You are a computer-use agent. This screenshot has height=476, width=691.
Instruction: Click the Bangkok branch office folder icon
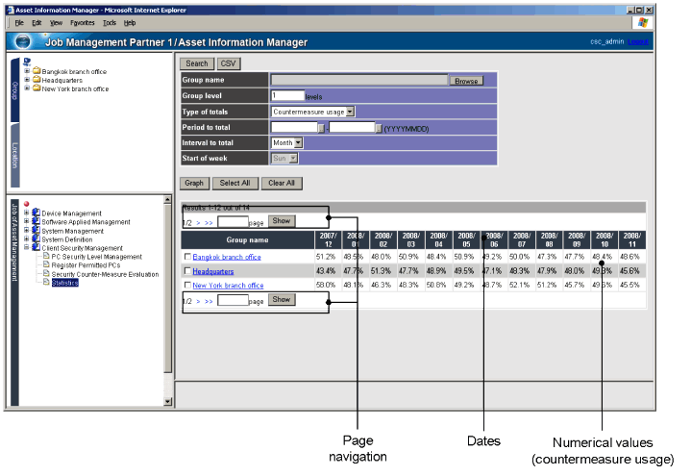(37, 71)
